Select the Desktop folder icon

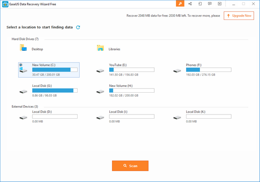coord(23,48)
